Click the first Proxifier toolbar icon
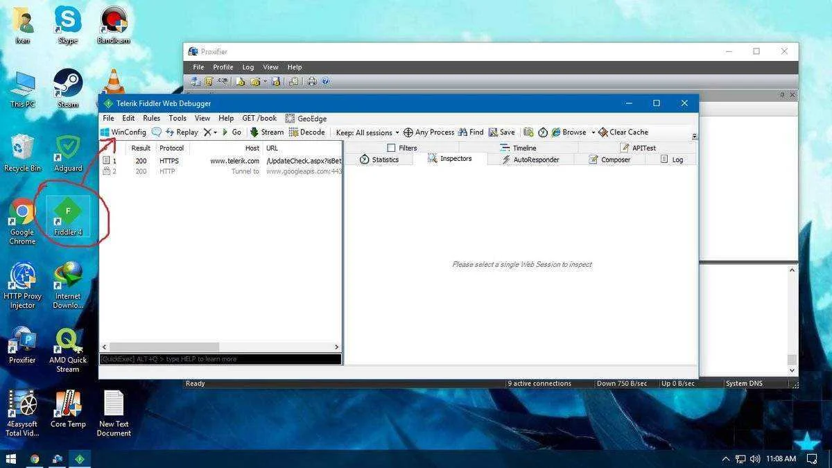Screen dimensions: 832x468 tap(196, 81)
